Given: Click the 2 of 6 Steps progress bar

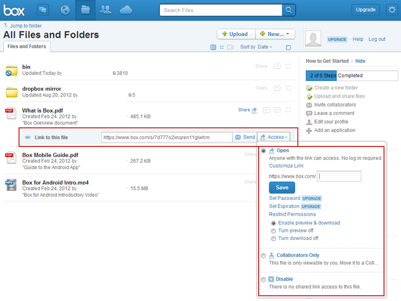Looking at the screenshot, I should tap(352, 76).
